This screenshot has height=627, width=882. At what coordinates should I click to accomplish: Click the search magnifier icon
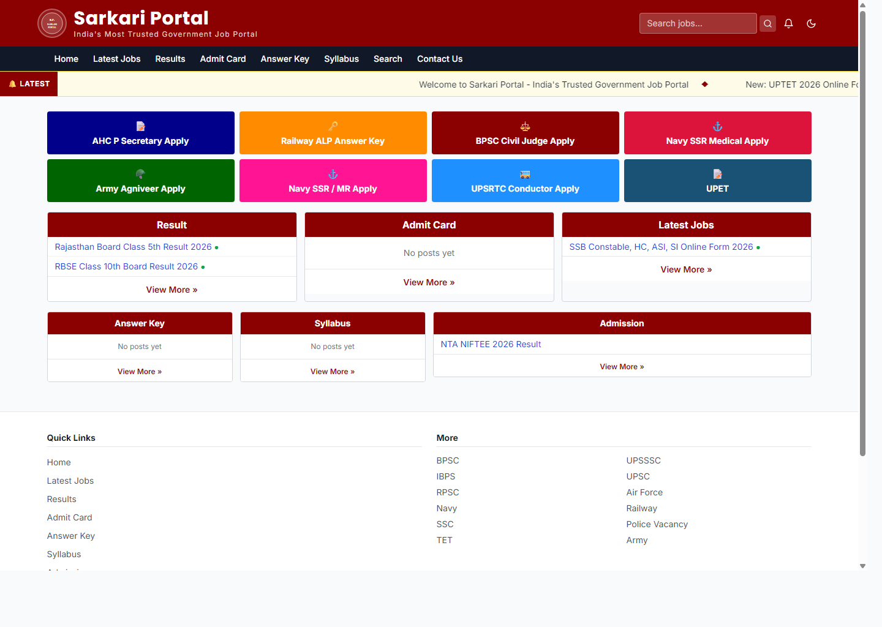click(767, 23)
